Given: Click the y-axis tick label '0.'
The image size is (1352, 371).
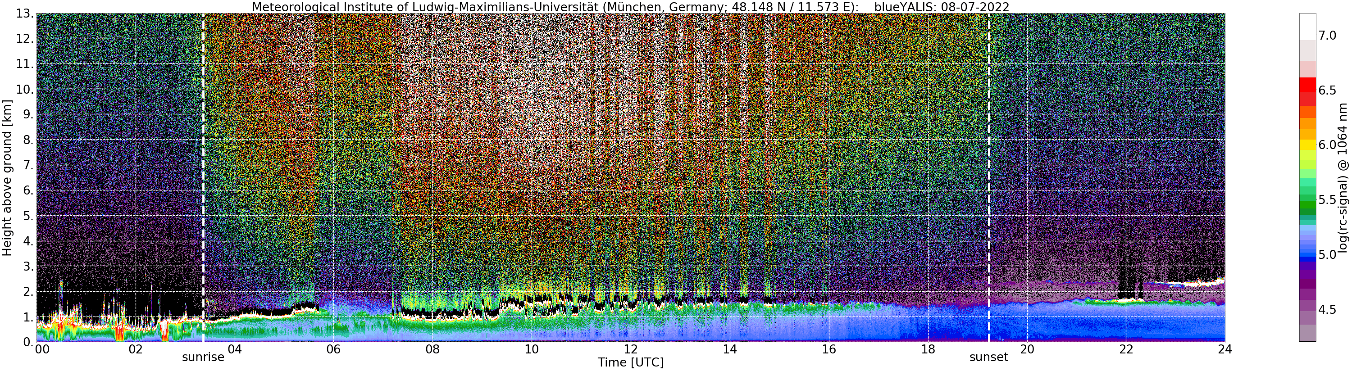Looking at the screenshot, I should (x=28, y=342).
